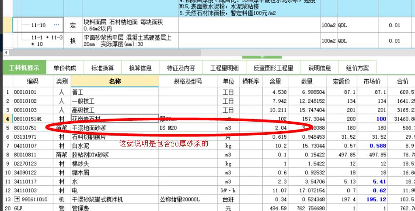Click code cell 34110117
This screenshot has width=415, height=211.
(x=33, y=181)
